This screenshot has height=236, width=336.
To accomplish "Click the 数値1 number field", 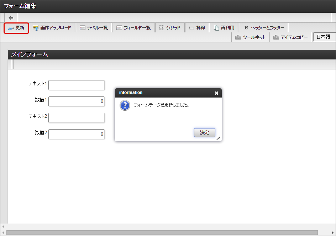I will click(x=77, y=101).
